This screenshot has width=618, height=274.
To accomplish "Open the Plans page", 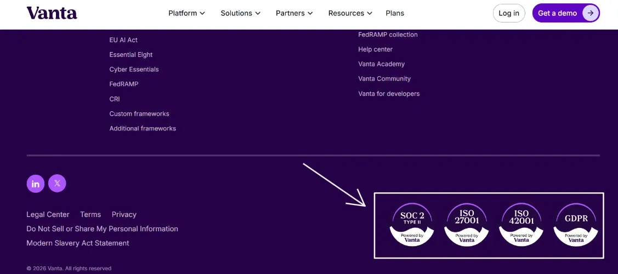I will 395,13.
